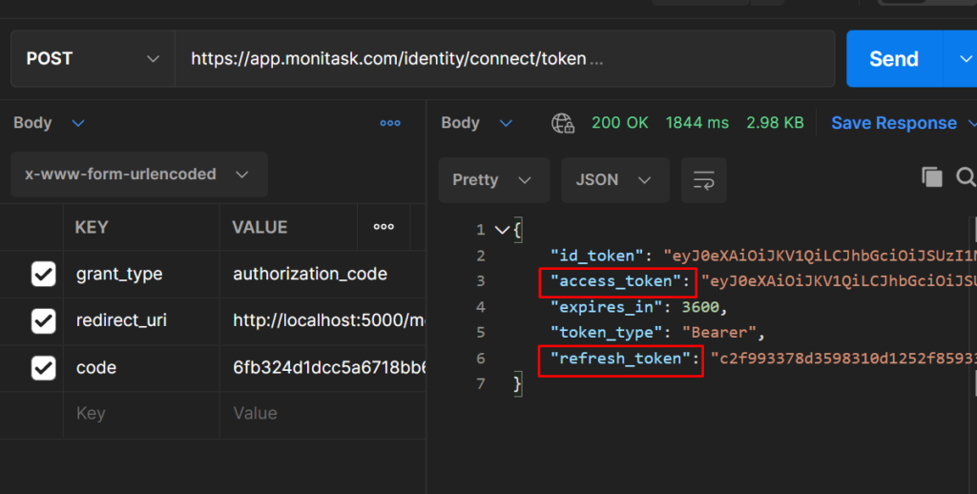
Task: Uncheck the code parameter checkbox
Action: [x=44, y=367]
